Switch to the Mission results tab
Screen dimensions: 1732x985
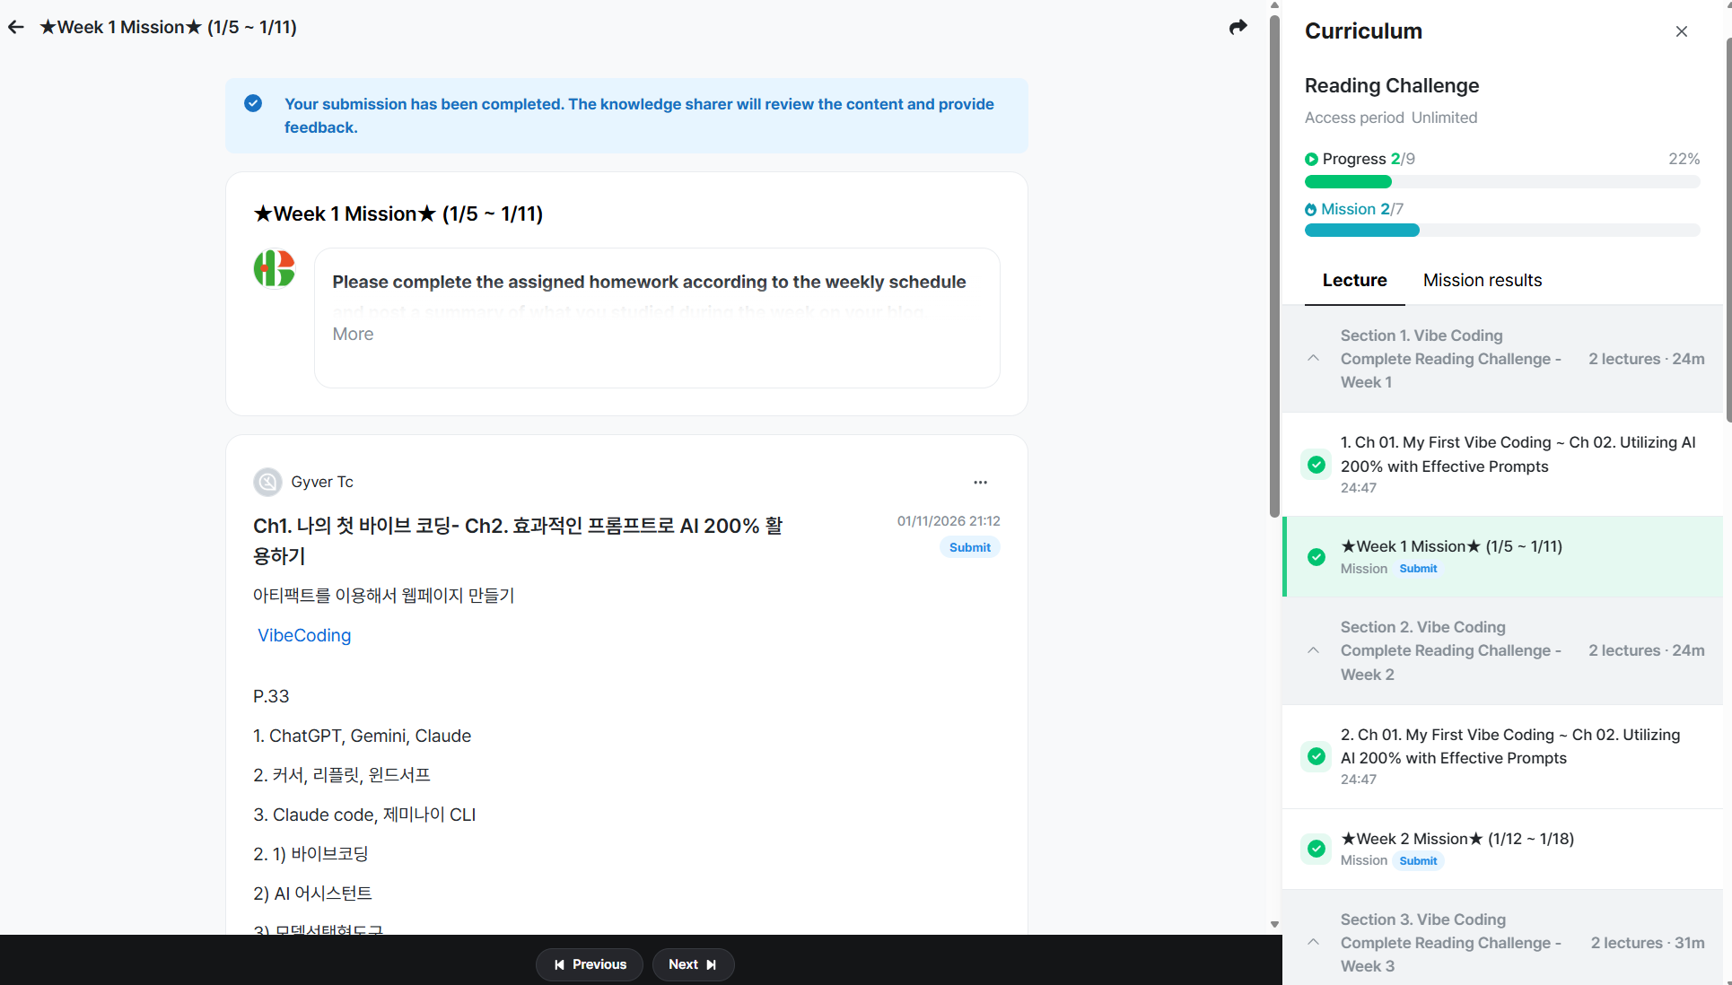1482,281
